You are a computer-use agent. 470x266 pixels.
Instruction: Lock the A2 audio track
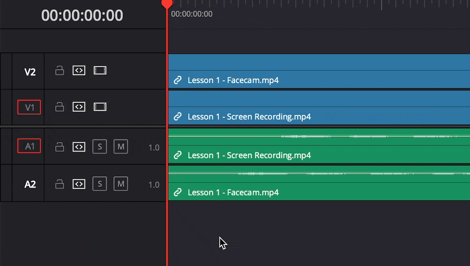(60, 184)
